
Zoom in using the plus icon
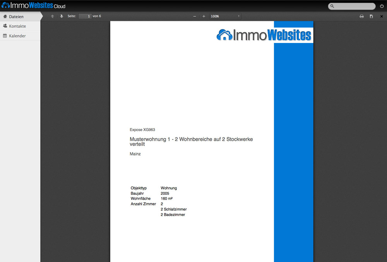(x=204, y=16)
